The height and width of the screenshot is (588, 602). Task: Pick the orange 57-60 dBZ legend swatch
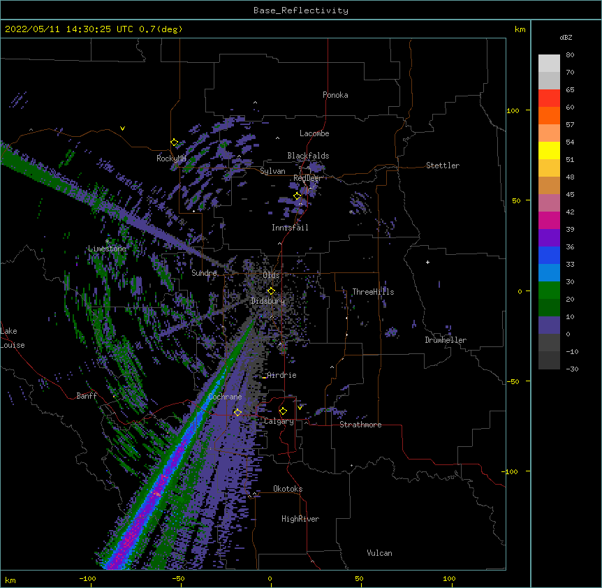click(549, 115)
